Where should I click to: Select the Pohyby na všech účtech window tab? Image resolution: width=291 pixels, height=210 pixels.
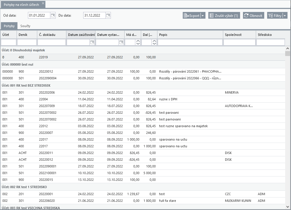click(x=21, y=5)
